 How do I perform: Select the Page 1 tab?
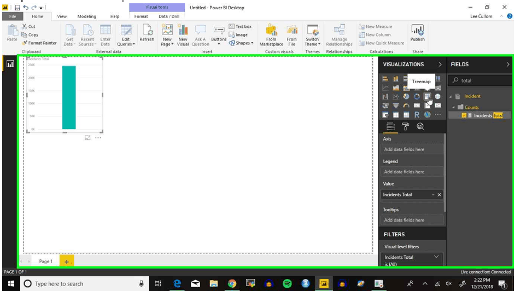point(46,261)
